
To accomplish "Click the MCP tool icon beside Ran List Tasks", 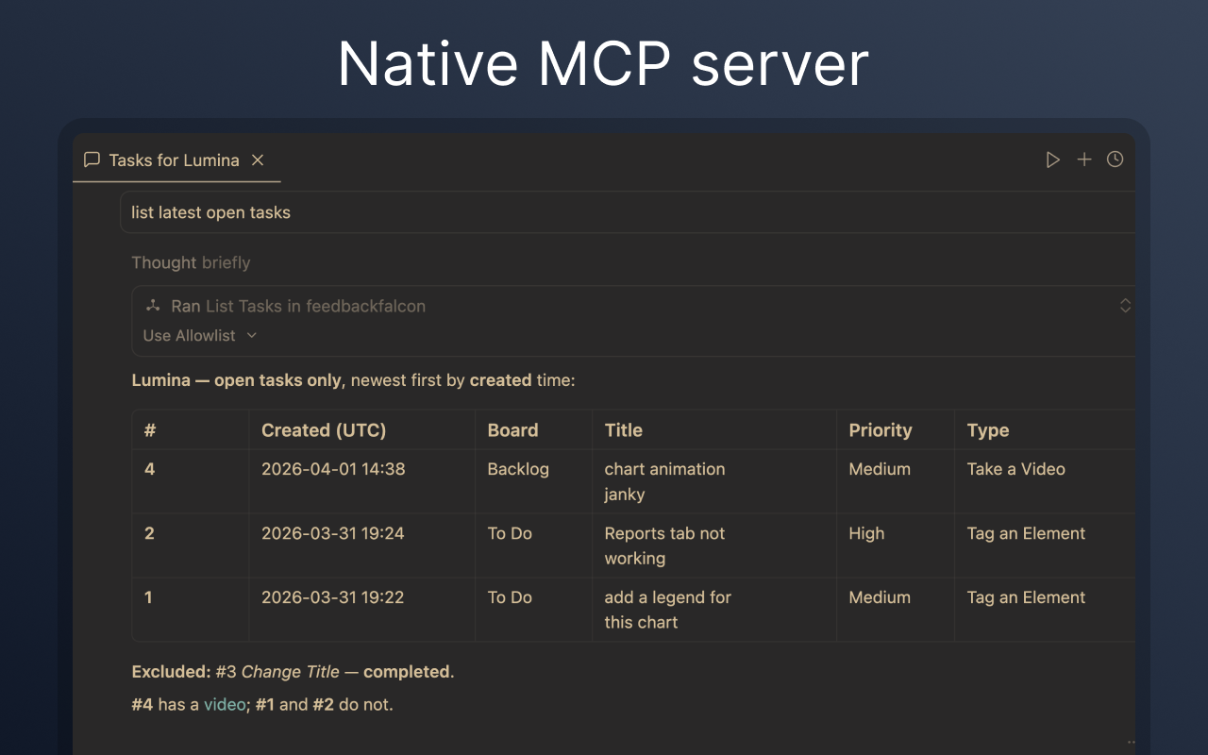I will click(x=153, y=306).
